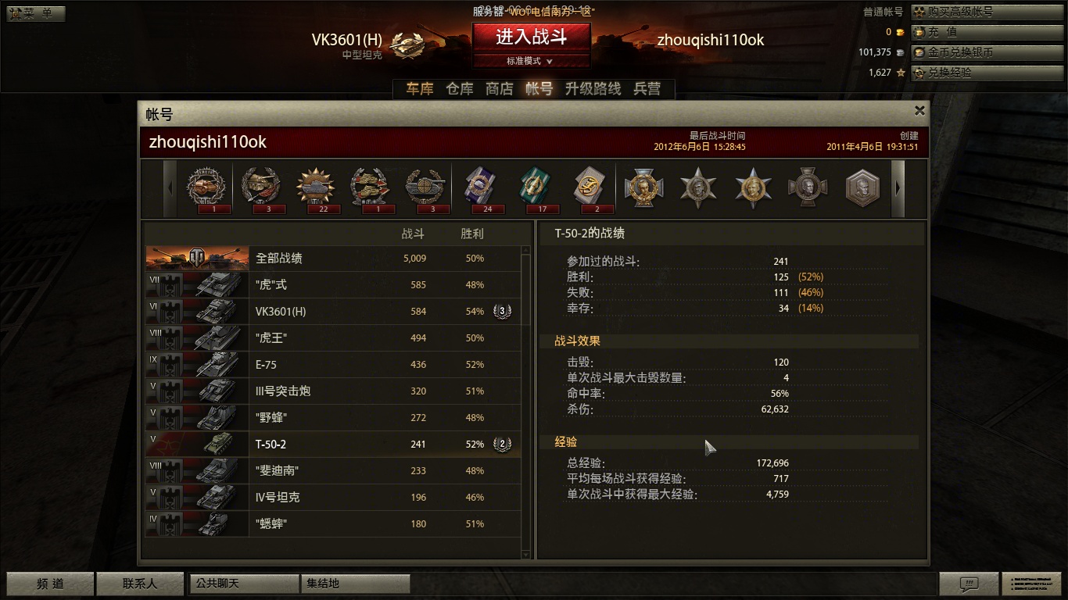The height and width of the screenshot is (600, 1068).
Task: Open the chat bubble icon in the bottom bar
Action: coord(969,584)
